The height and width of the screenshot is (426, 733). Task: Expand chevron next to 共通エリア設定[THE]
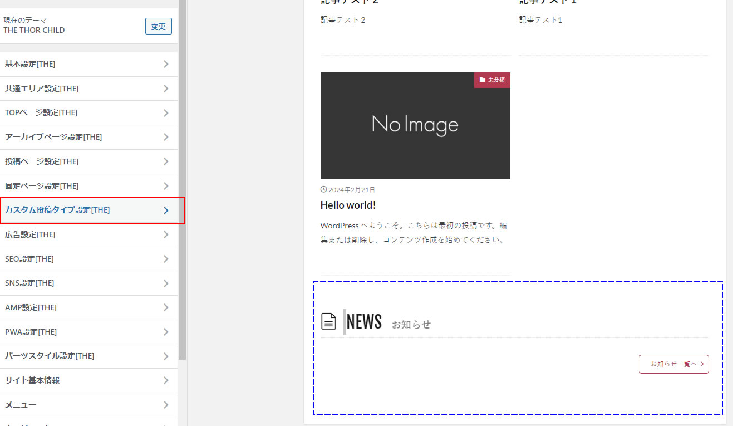pos(166,89)
